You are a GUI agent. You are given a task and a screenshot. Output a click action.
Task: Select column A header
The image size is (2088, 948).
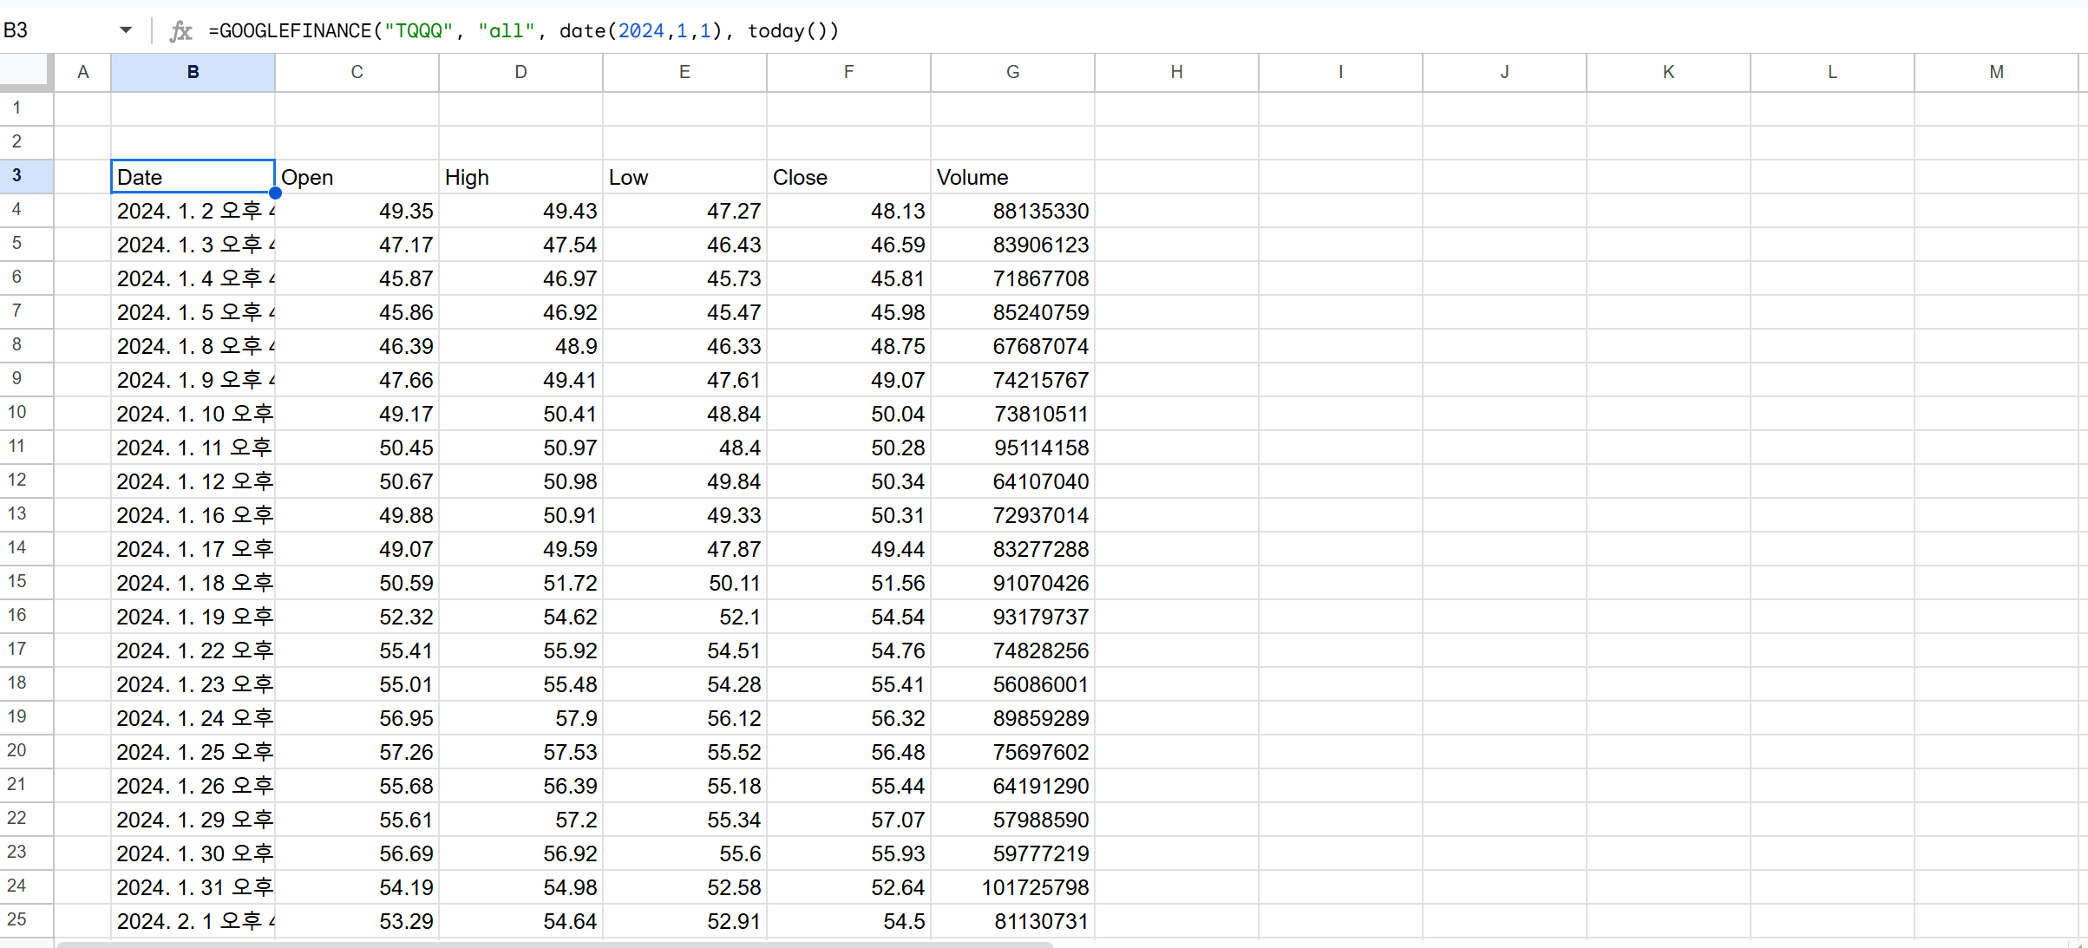point(82,72)
